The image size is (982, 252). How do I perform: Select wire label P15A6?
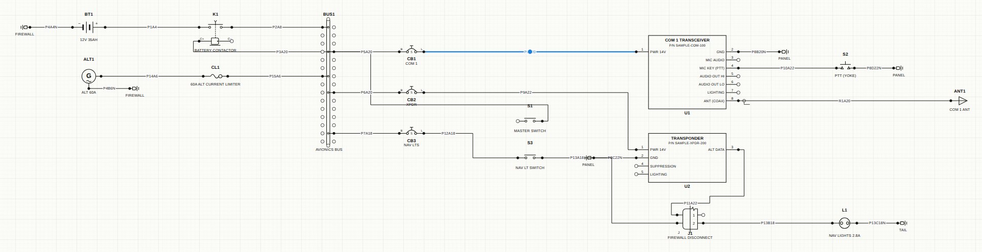pos(275,76)
